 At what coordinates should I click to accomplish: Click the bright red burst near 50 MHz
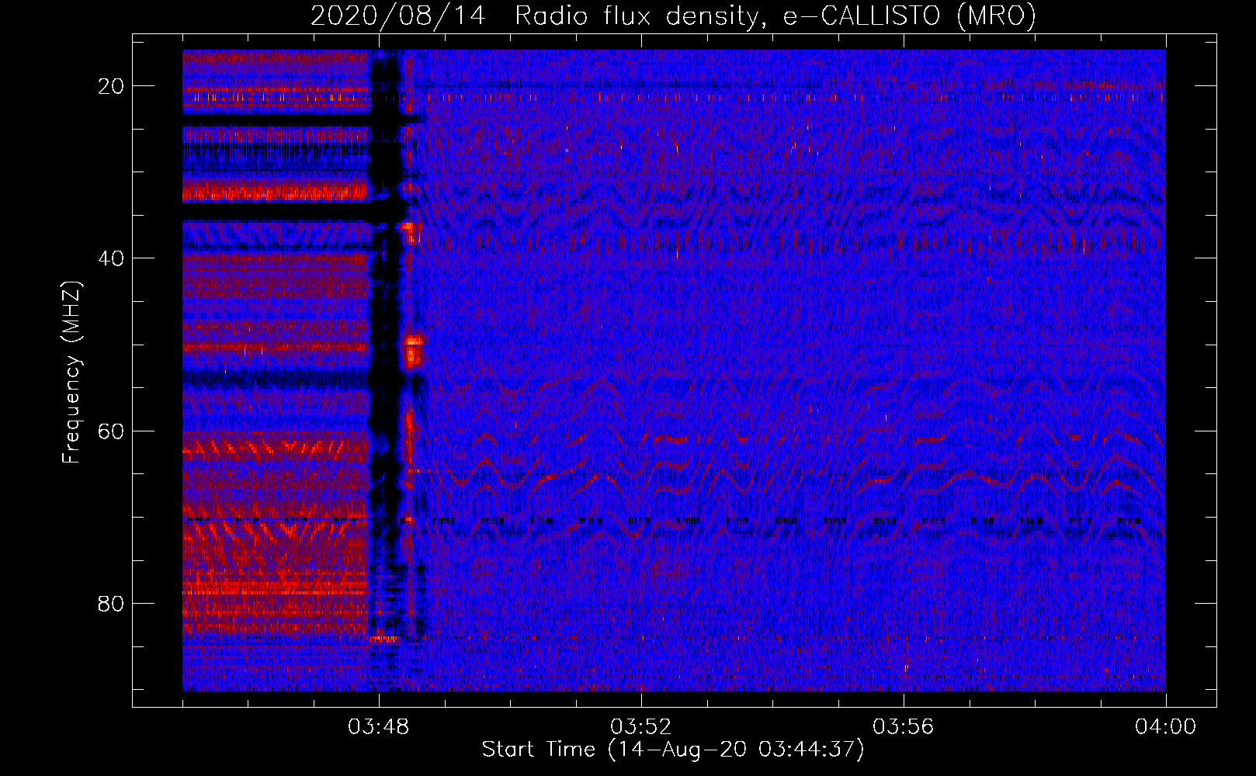[413, 351]
